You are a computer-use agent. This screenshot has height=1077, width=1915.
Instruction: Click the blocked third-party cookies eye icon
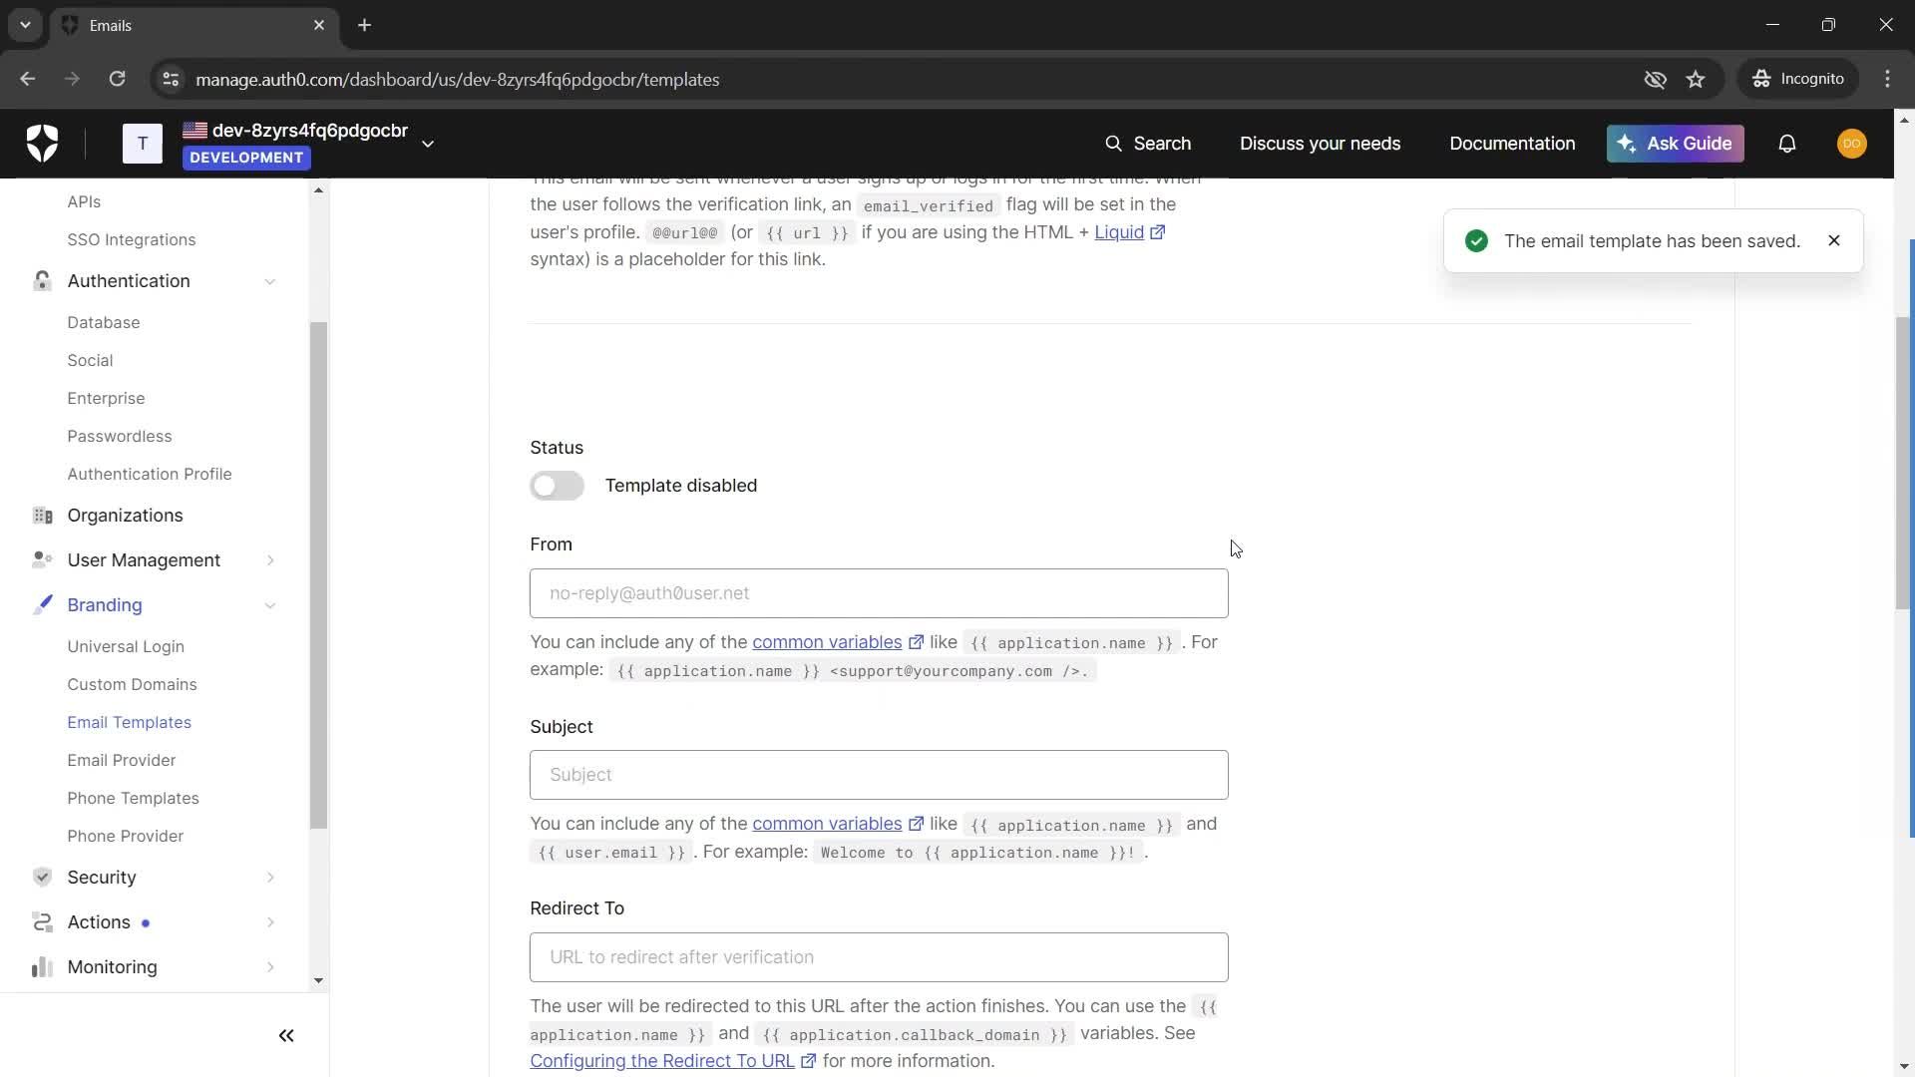1655,79
